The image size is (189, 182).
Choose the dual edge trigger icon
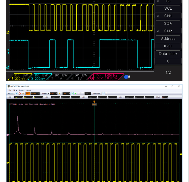point(78,94)
